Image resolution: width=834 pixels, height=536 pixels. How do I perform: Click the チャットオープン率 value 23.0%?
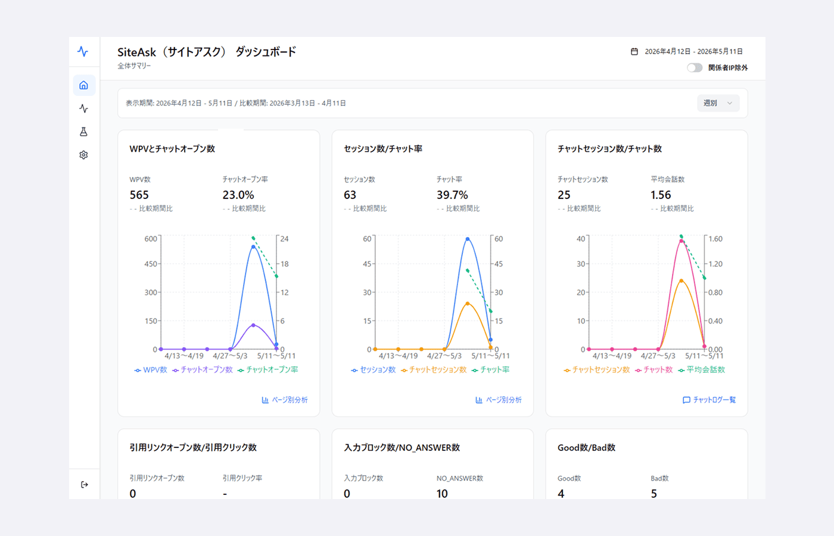(x=238, y=195)
